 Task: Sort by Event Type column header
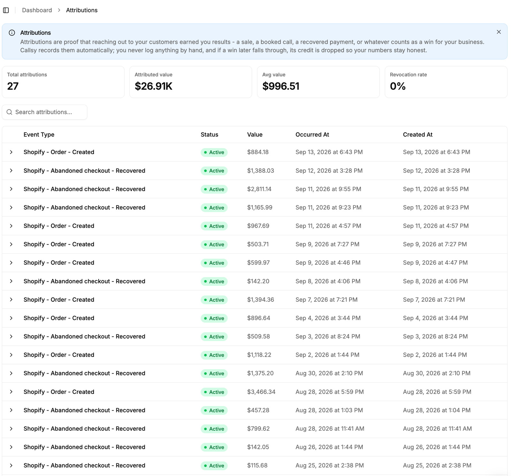point(39,135)
